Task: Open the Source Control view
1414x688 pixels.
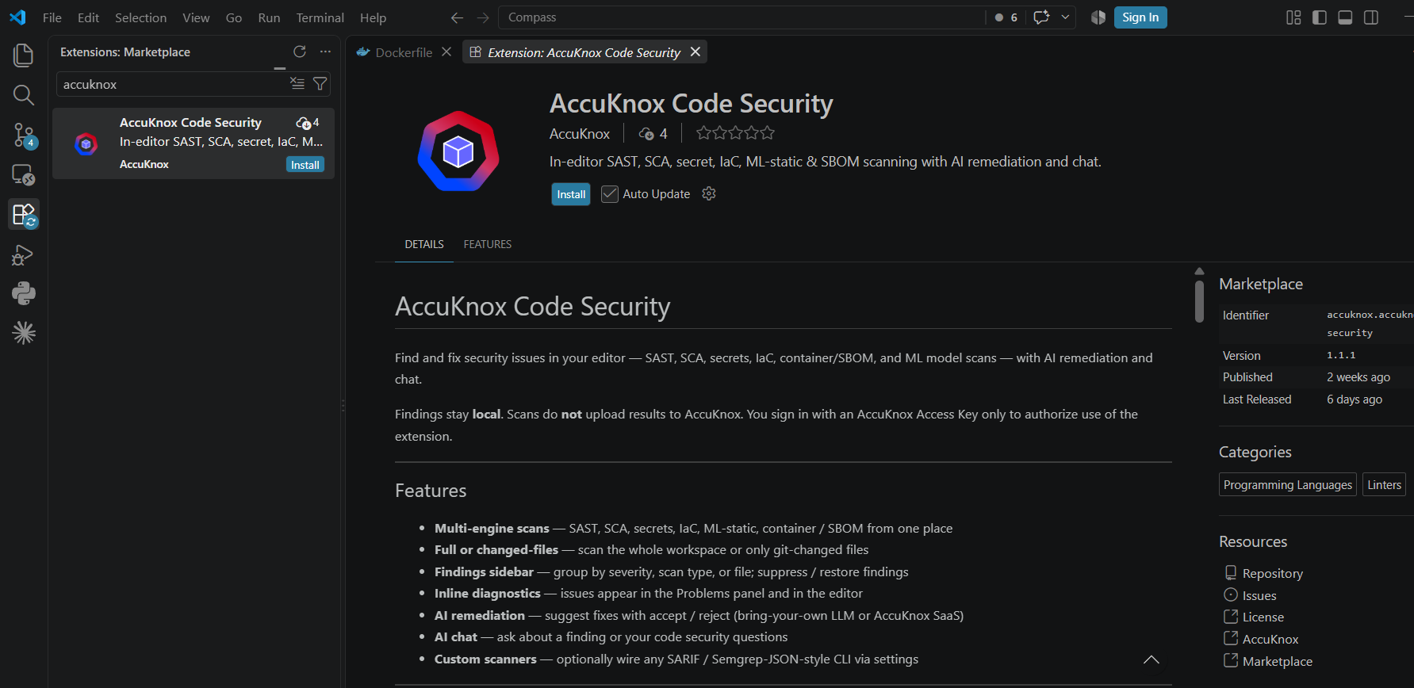Action: [24, 136]
